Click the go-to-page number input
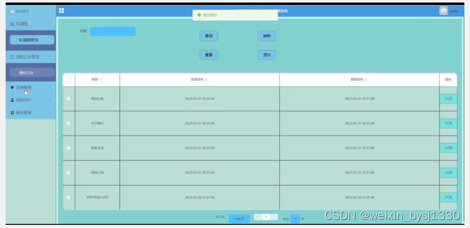 click(x=295, y=219)
